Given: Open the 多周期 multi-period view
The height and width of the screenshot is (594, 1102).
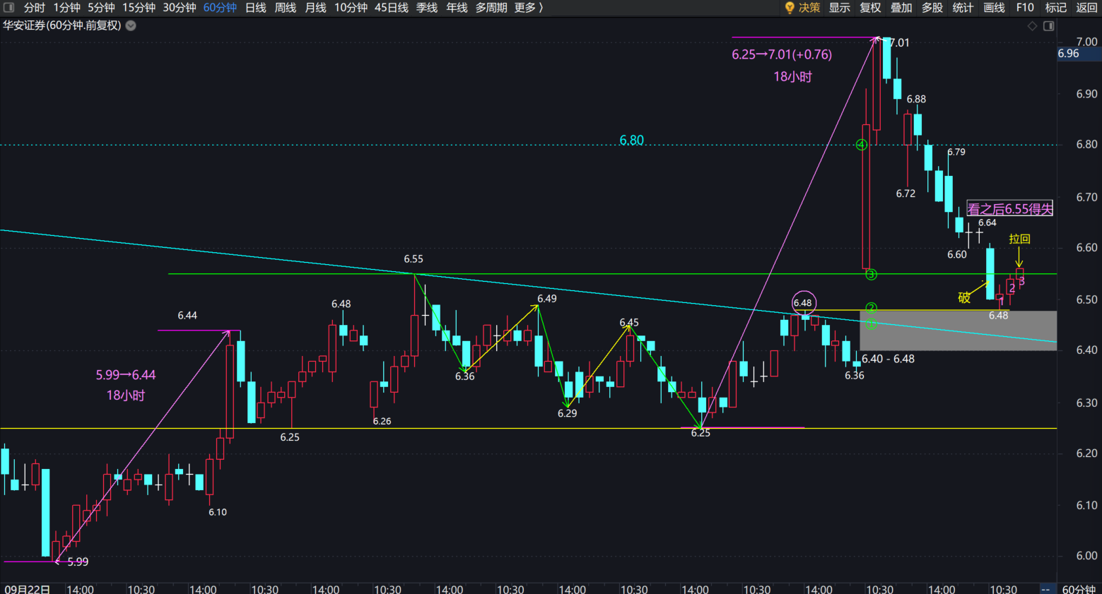Looking at the screenshot, I should [x=491, y=8].
